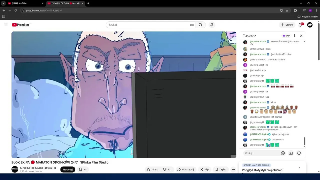This screenshot has width=320, height=180.
Task: Open the YouTube guide hamburger menu
Action: pos(6,25)
